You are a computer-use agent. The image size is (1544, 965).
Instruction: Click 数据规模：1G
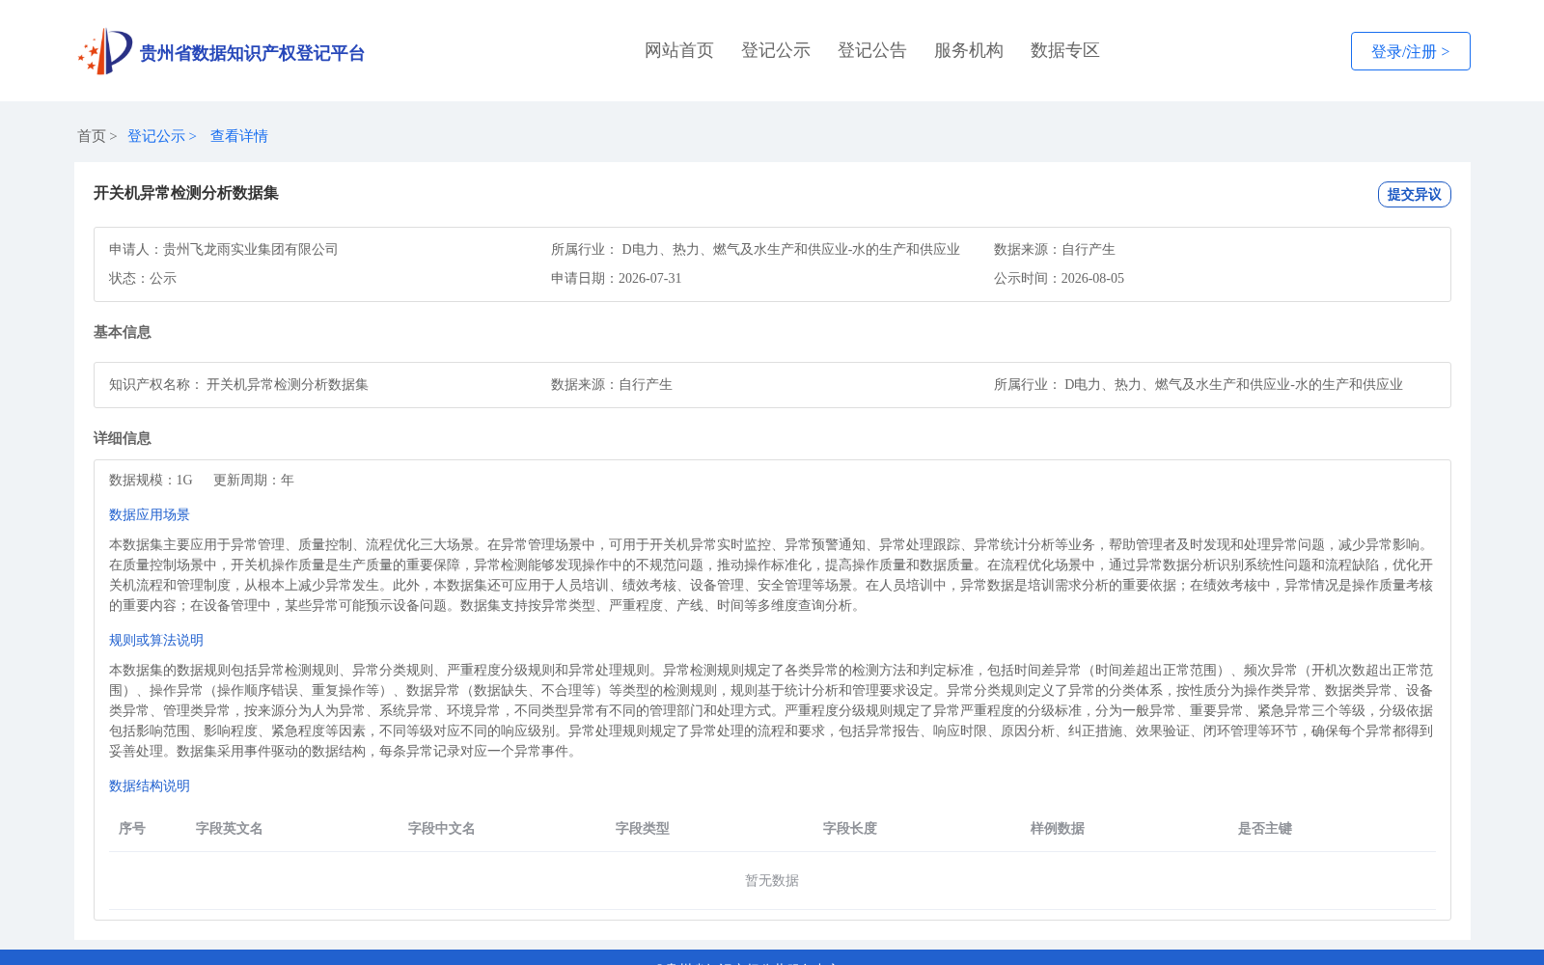(x=151, y=480)
